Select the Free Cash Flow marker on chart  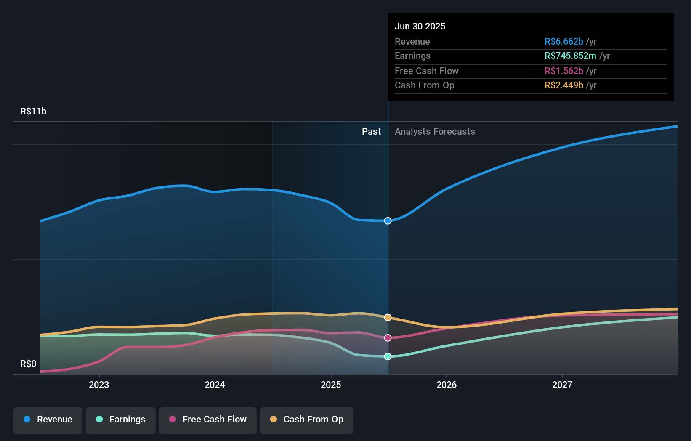coord(388,337)
